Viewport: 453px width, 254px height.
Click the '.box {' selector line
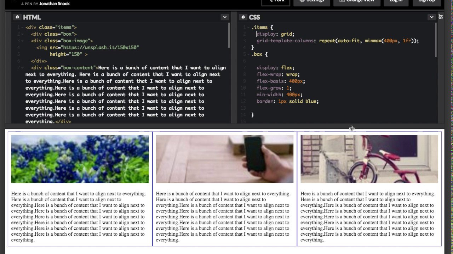pos(259,54)
